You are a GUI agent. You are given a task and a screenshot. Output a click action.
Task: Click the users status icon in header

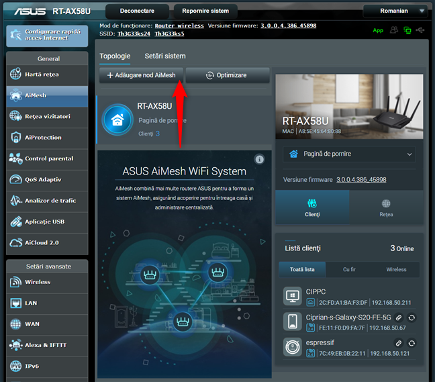coord(394,30)
